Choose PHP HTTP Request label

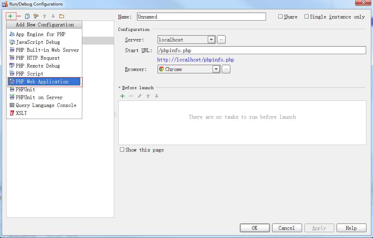(x=38, y=58)
